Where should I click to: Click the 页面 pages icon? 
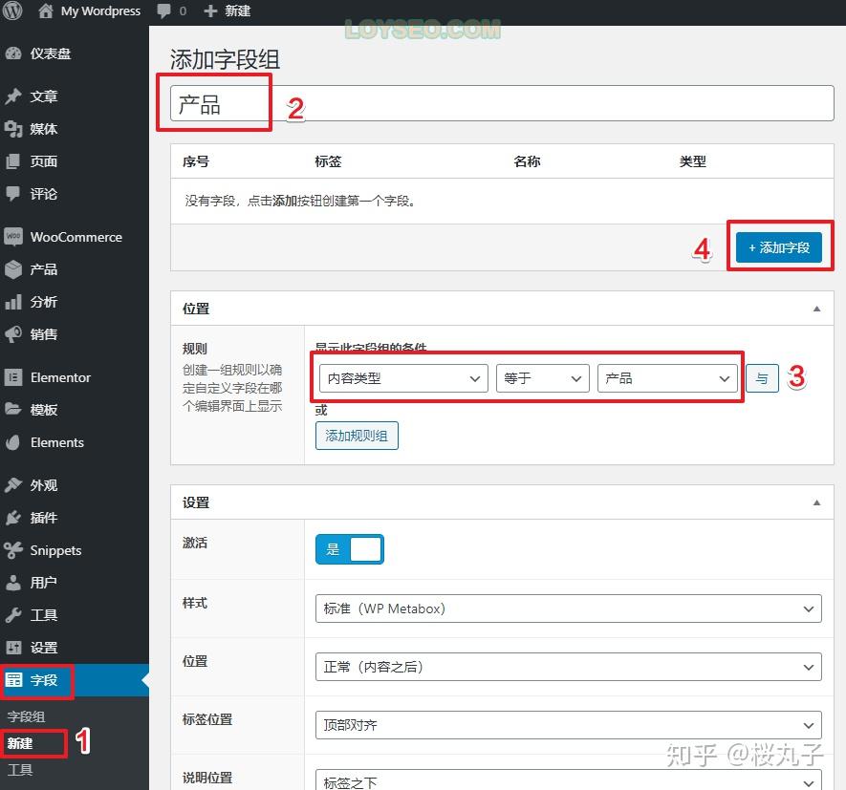[x=13, y=161]
